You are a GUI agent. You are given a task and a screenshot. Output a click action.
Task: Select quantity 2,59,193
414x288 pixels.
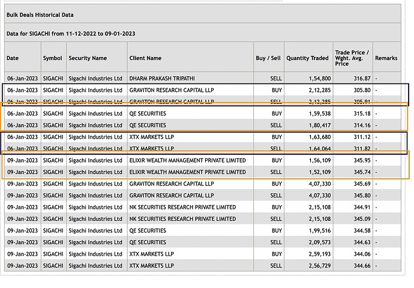(320, 254)
